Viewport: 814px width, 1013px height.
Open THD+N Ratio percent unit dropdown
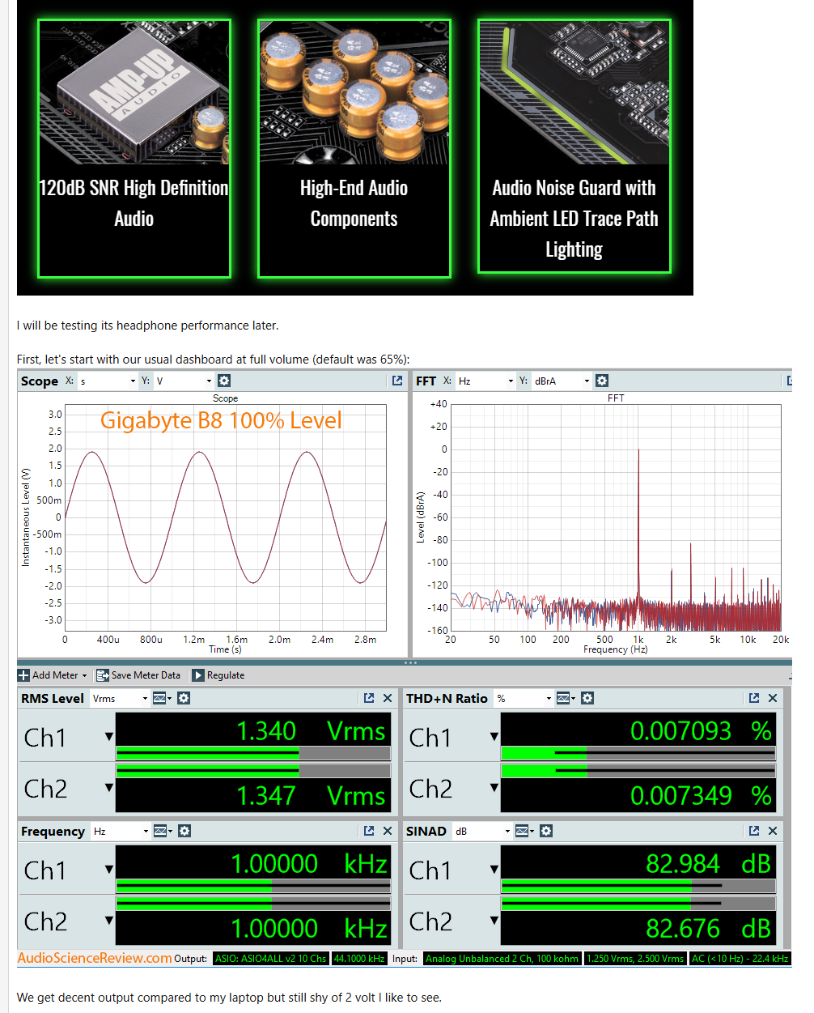(x=524, y=698)
